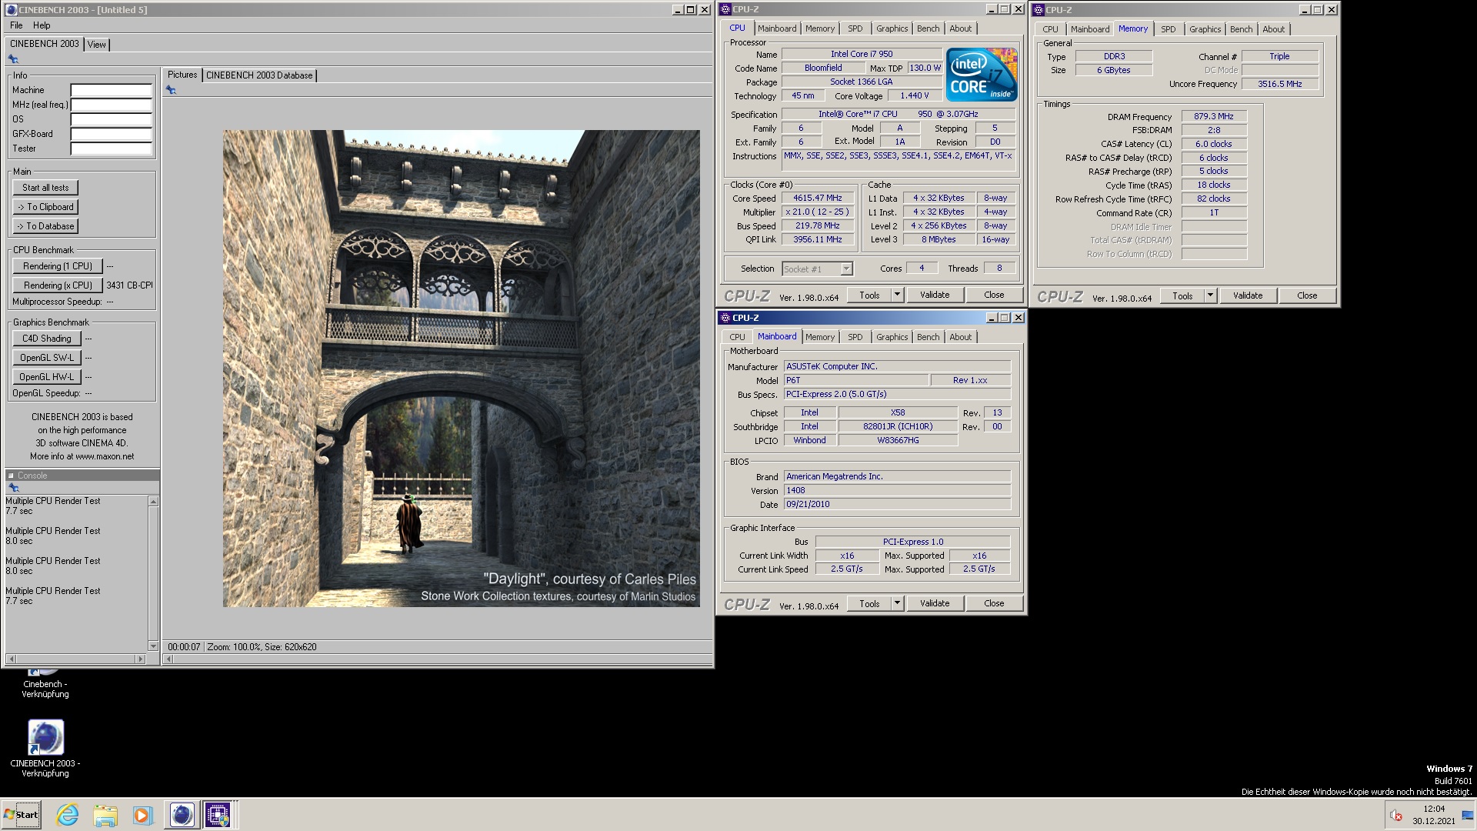Open Bench tab in CPU-Z CPU window

[x=929, y=28]
